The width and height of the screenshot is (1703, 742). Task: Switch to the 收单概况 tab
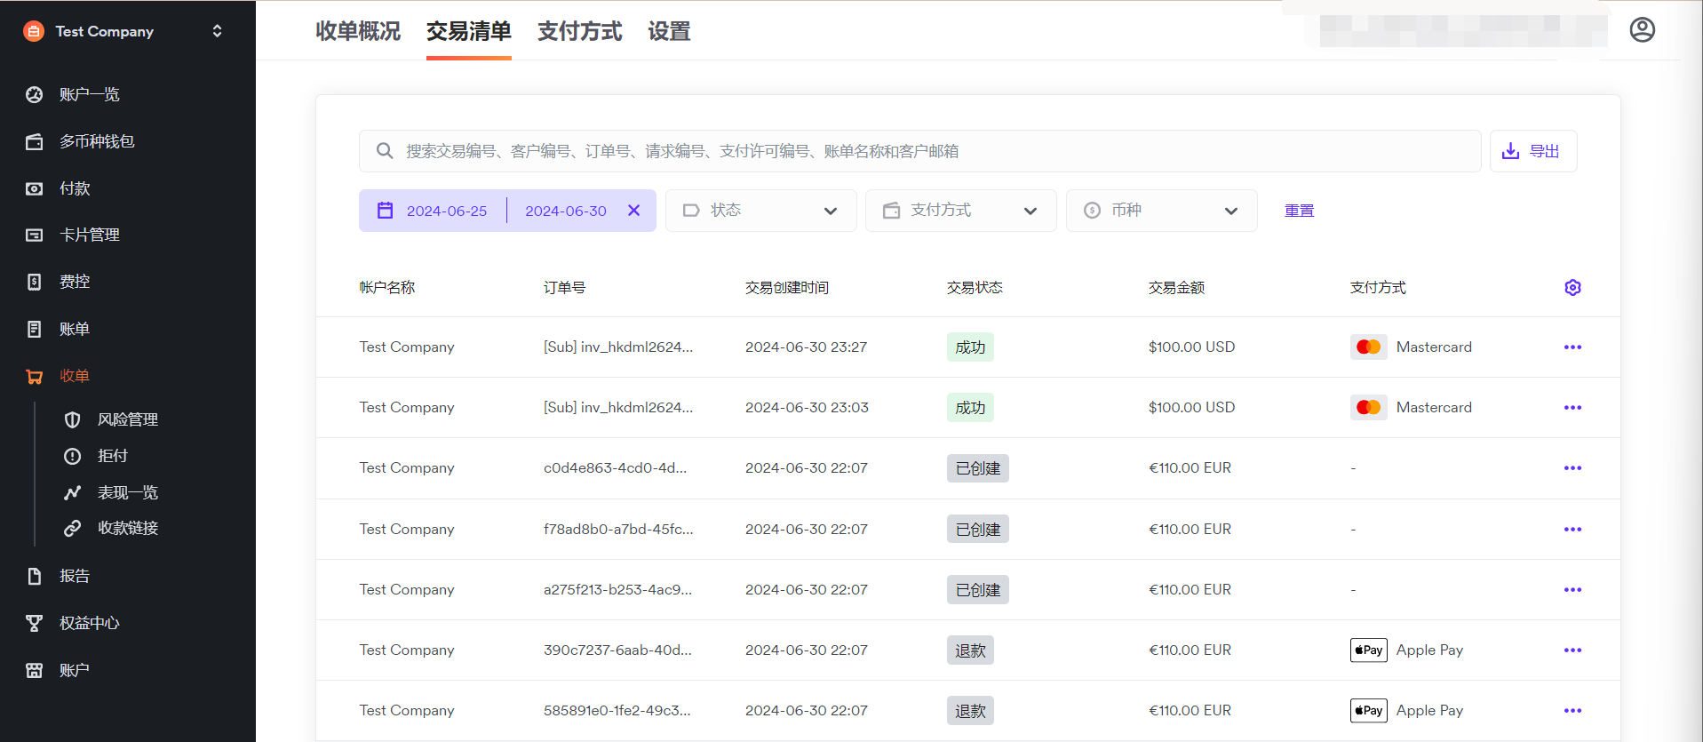358,32
